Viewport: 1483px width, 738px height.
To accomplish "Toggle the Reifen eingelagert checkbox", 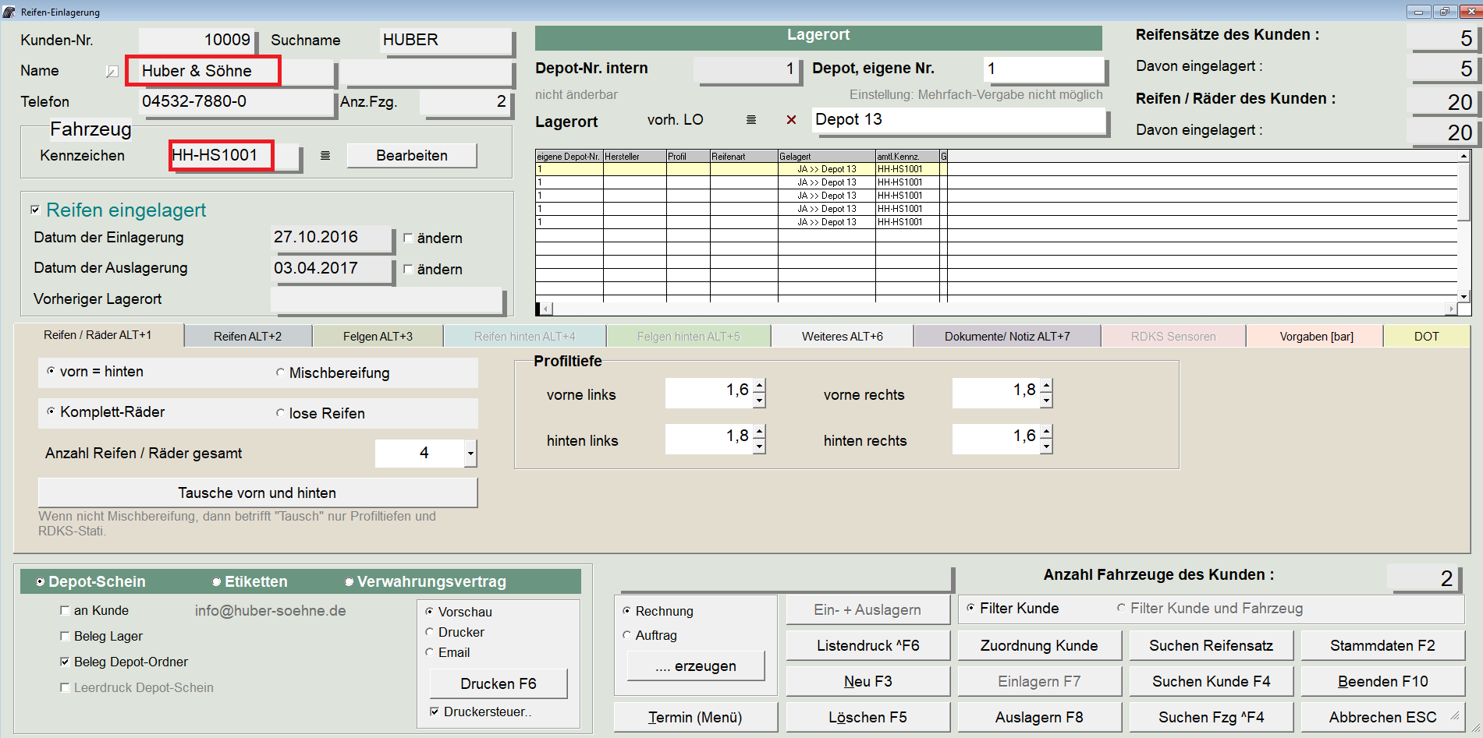I will pos(35,210).
